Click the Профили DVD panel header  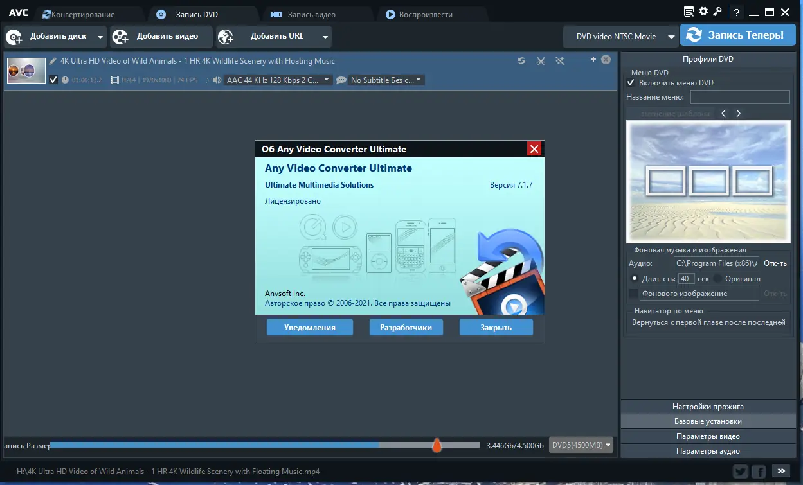(708, 59)
